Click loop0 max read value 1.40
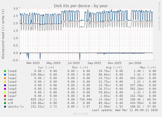Viewport: 162px width, 117px height. point(137,71)
